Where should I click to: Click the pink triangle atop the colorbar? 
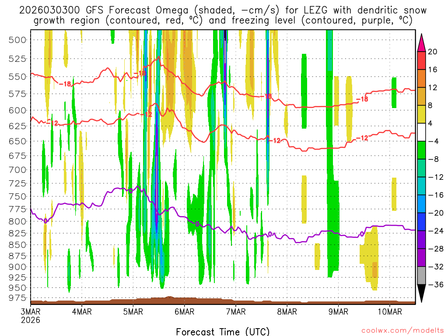422,42
